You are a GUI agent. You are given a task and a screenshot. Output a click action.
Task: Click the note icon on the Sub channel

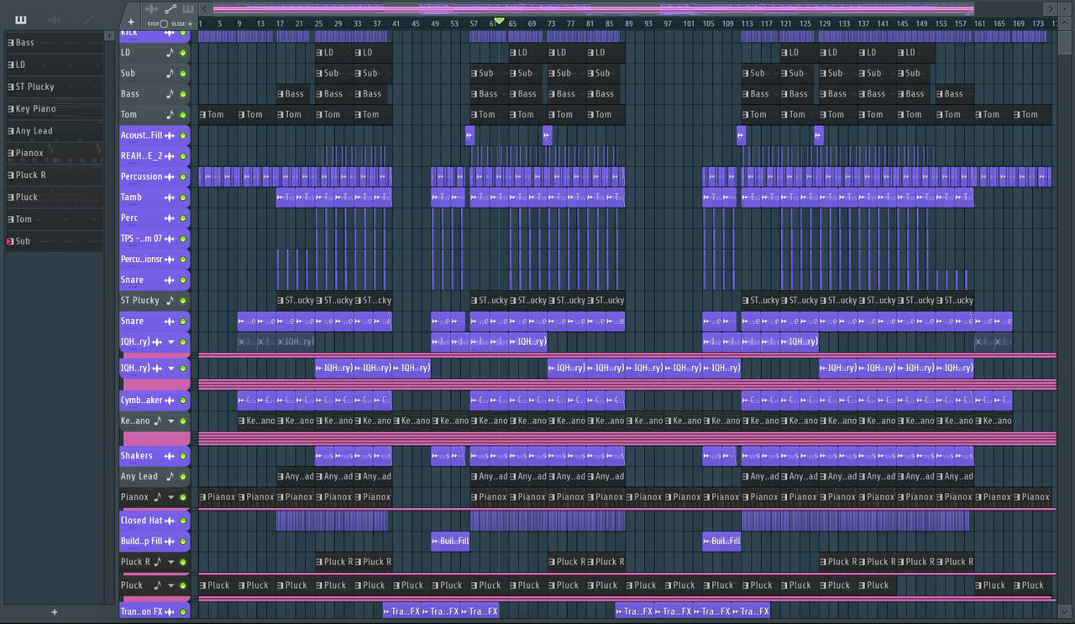[x=170, y=73]
